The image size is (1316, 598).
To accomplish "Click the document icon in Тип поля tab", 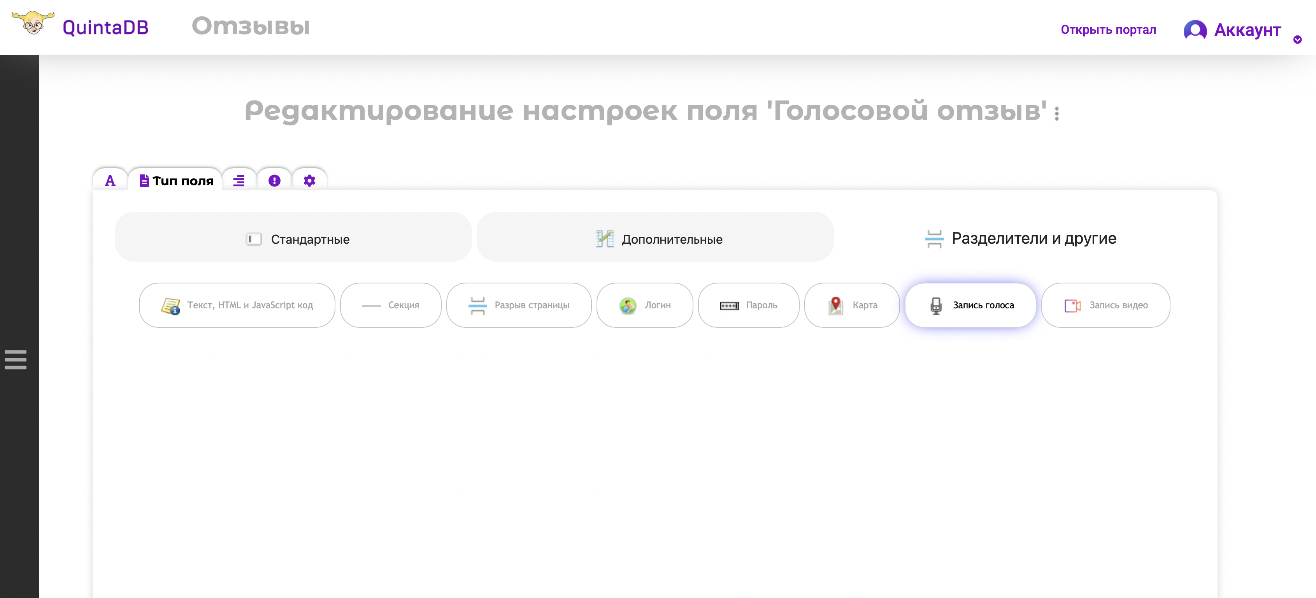I will coord(144,180).
